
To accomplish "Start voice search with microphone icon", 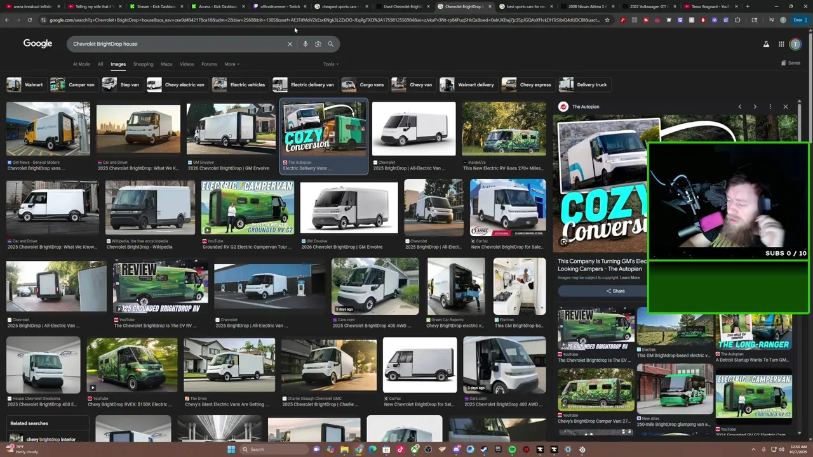I will 305,44.
